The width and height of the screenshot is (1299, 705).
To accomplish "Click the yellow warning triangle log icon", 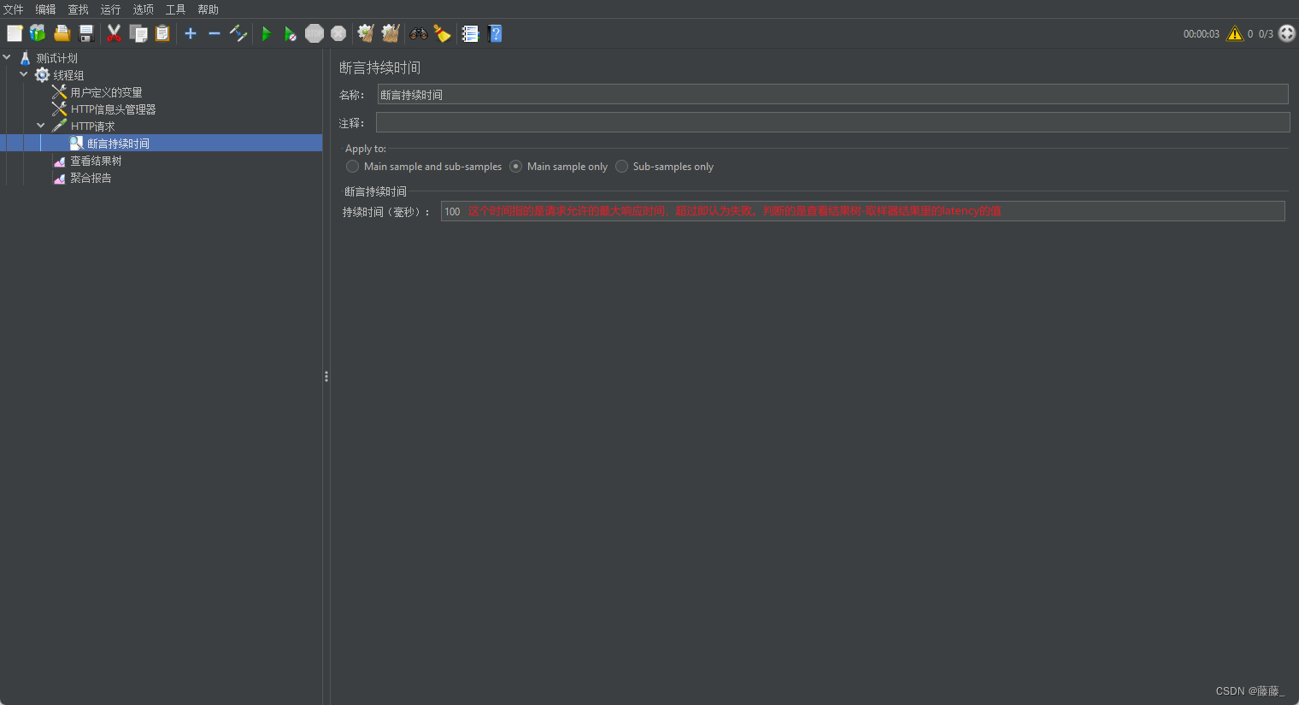I will point(1235,33).
